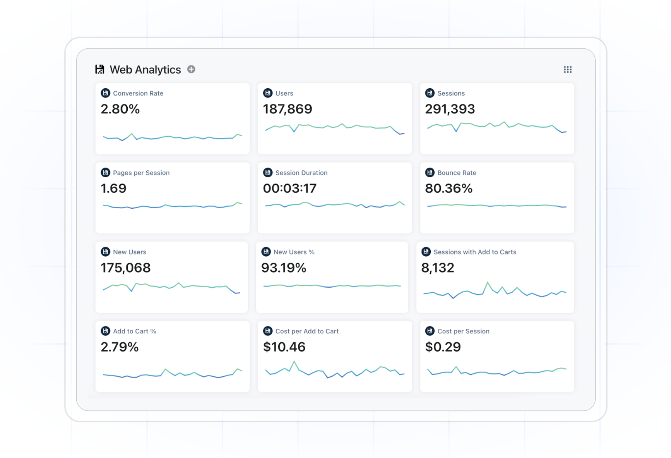Click the Users card label

(284, 93)
